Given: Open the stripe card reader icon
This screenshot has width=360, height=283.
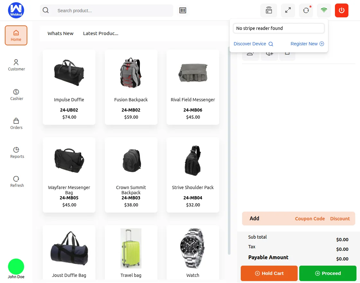Looking at the screenshot, I should click(269, 10).
